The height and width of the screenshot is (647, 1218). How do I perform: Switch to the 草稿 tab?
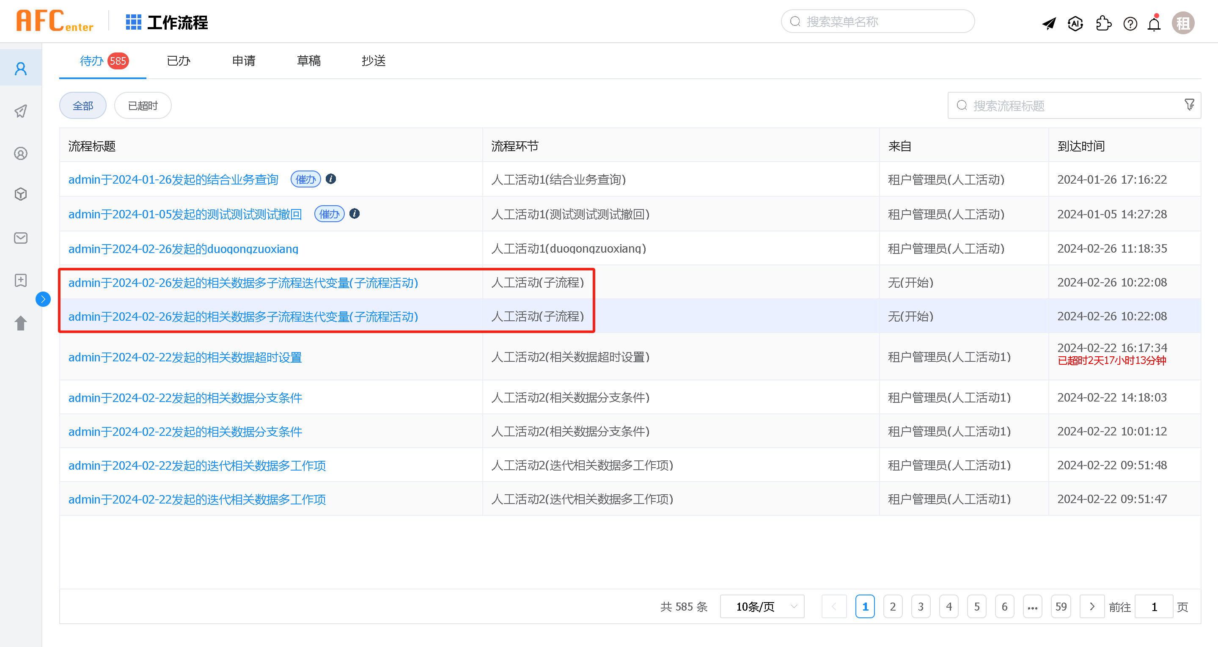point(308,61)
